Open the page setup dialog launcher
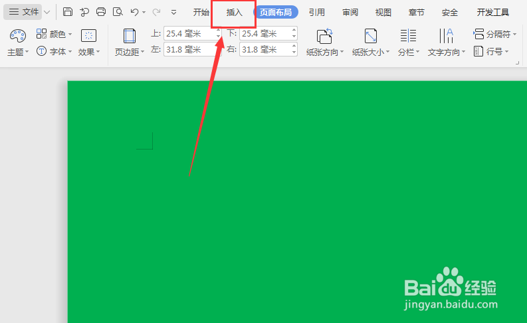 pyautogui.click(x=518, y=63)
